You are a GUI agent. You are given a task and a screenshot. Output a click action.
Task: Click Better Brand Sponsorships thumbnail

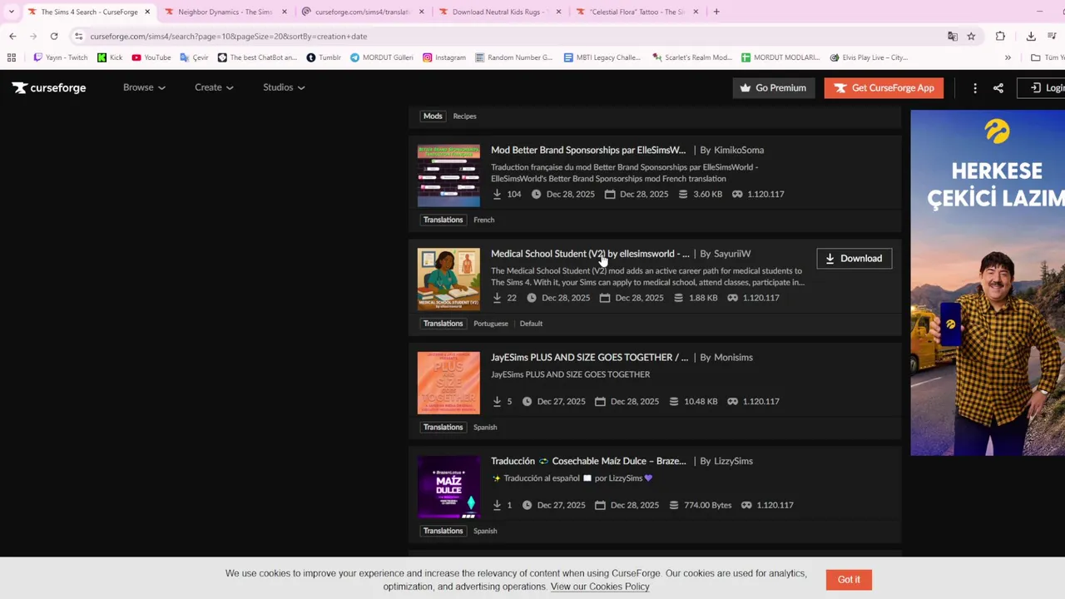pyautogui.click(x=448, y=176)
